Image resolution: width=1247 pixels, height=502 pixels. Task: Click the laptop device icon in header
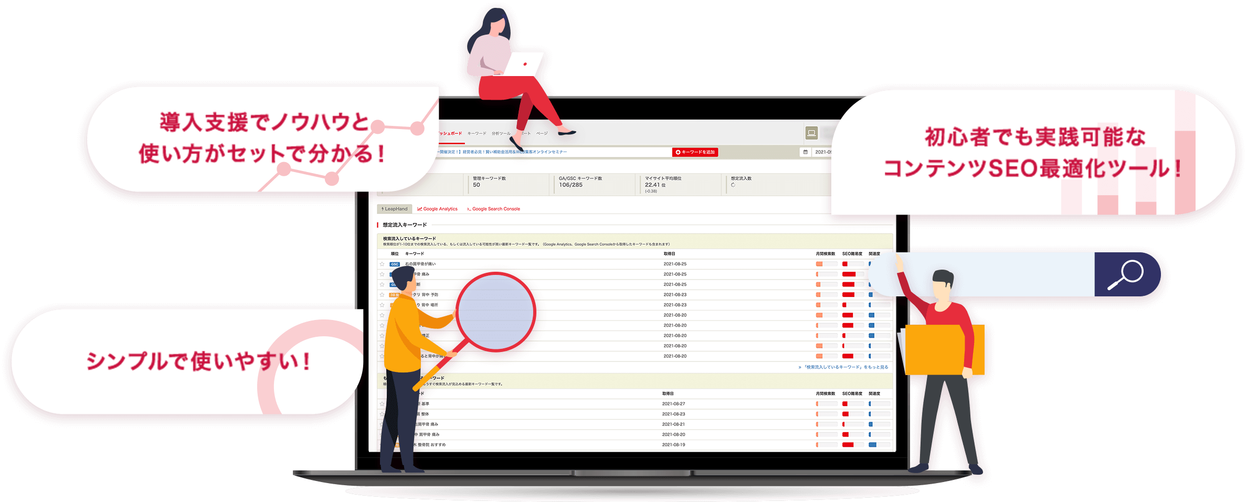click(x=811, y=133)
